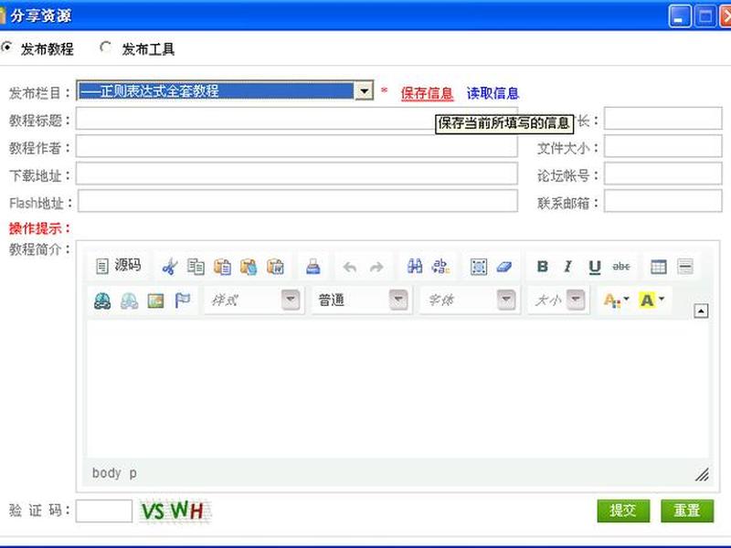Toggle Strikethrough abc formatting

pyautogui.click(x=621, y=267)
